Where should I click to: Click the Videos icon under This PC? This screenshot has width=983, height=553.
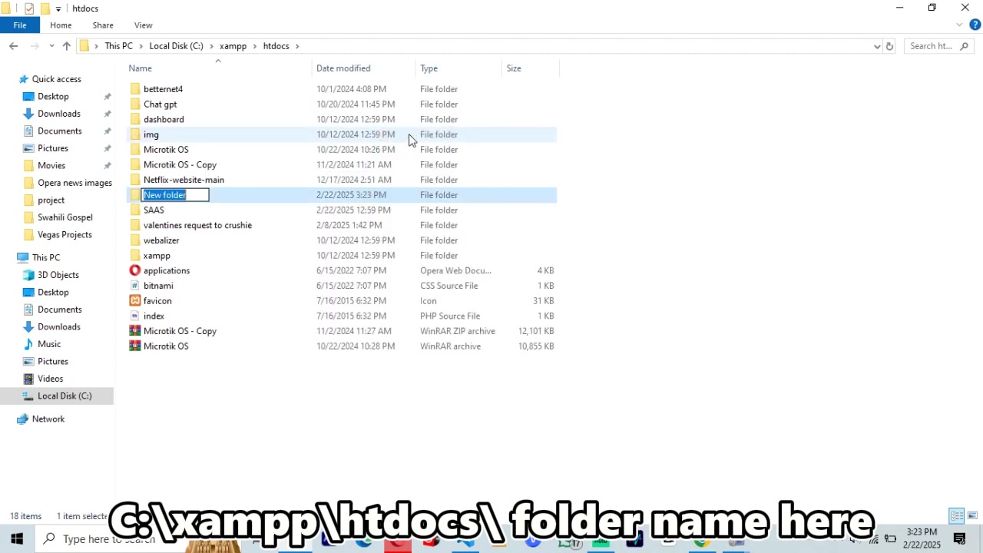click(x=28, y=379)
